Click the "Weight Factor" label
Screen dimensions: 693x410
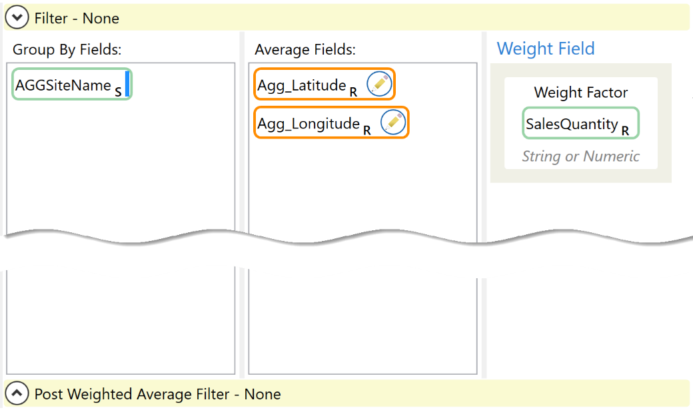point(581,93)
